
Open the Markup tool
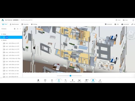[100, 81]
